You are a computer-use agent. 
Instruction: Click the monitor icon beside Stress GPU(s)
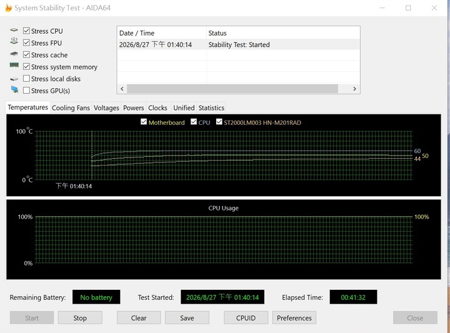[x=14, y=89]
